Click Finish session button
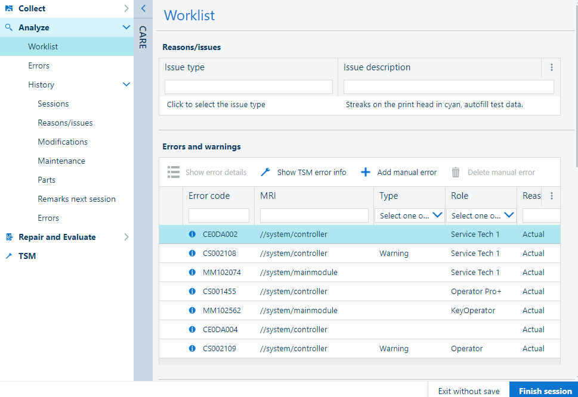The image size is (578, 397). click(x=545, y=391)
